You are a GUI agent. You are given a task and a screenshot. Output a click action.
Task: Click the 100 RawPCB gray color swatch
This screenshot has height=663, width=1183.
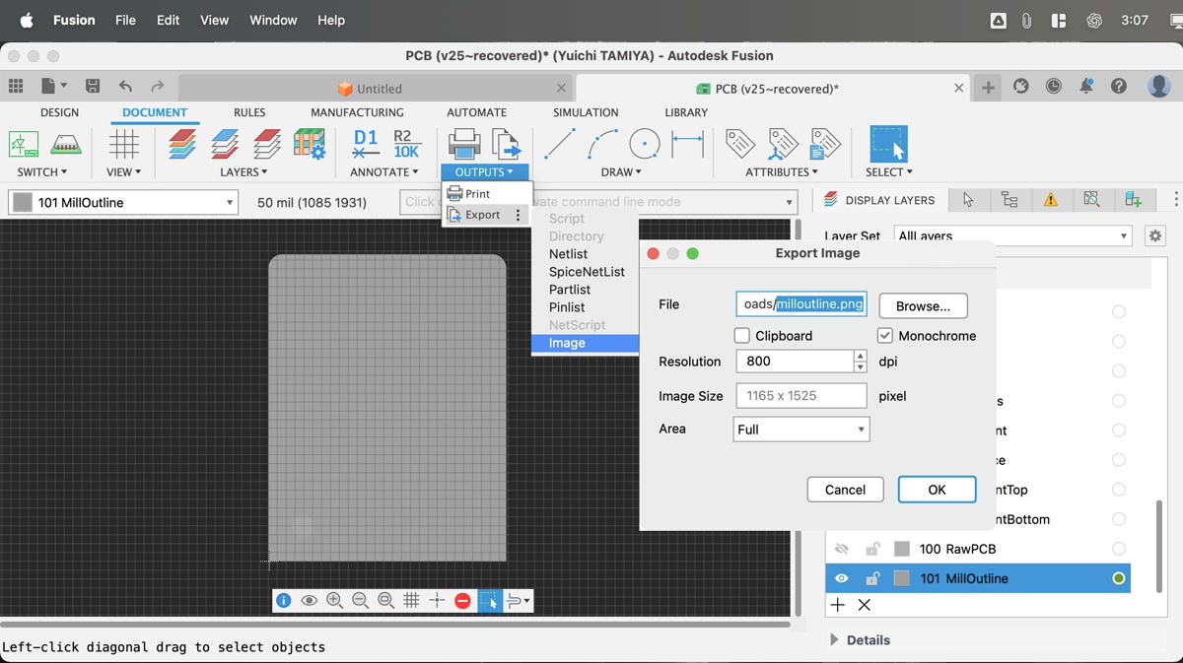[x=901, y=549]
